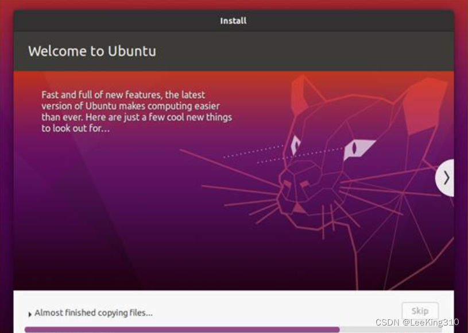Viewport: 468px width, 333px height.
Task: Click the Install window title
Action: tap(233, 21)
